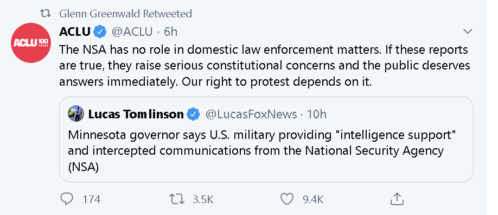Click the retweeted arrows icon beside Glenn Greenwald

(46, 14)
